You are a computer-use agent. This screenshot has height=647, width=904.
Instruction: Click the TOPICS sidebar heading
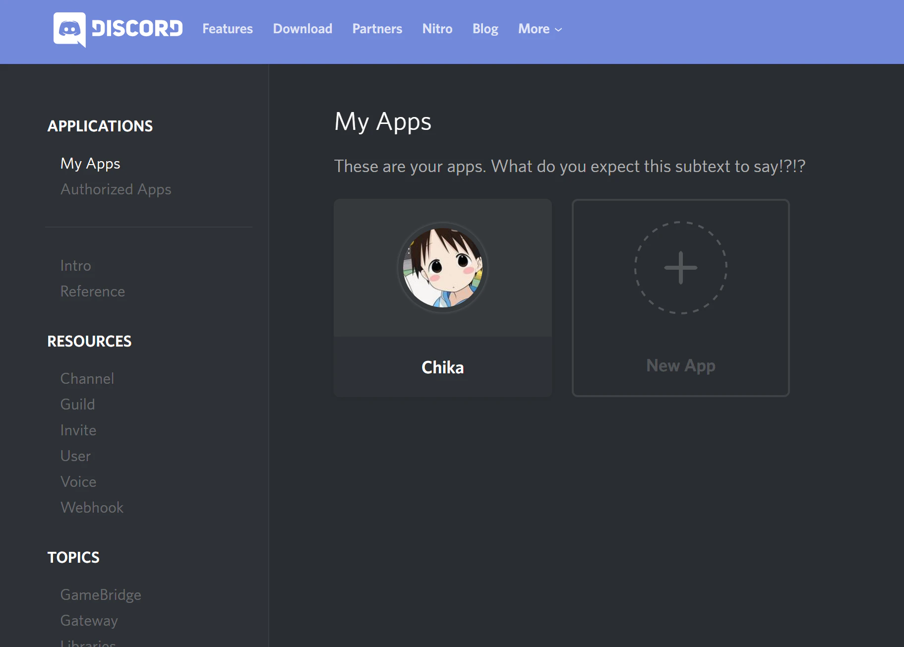click(x=73, y=557)
